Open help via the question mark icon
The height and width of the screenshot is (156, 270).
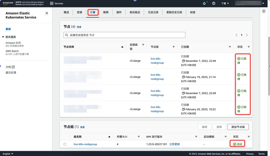click(213, 3)
